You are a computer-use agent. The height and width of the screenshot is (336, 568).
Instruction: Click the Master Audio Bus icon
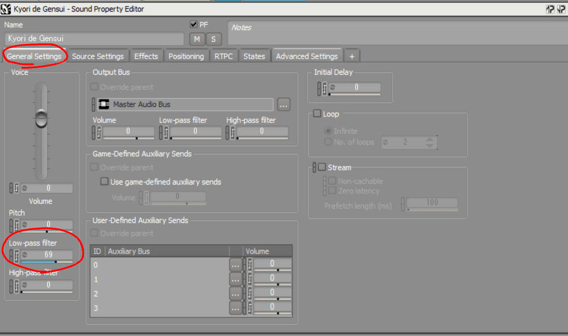(x=104, y=104)
